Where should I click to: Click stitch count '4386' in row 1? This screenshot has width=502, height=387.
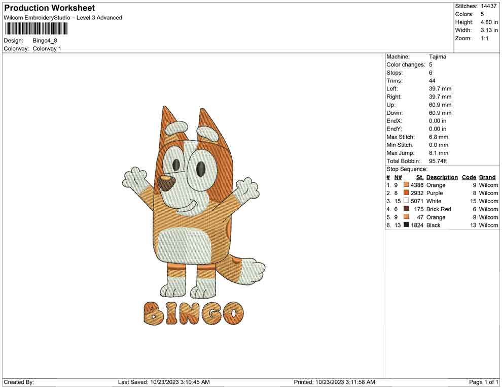417,185
